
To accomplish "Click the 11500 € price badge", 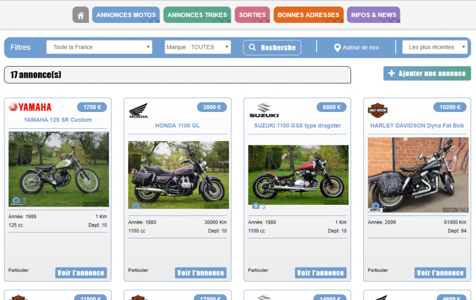I will pyautogui.click(x=91, y=297).
